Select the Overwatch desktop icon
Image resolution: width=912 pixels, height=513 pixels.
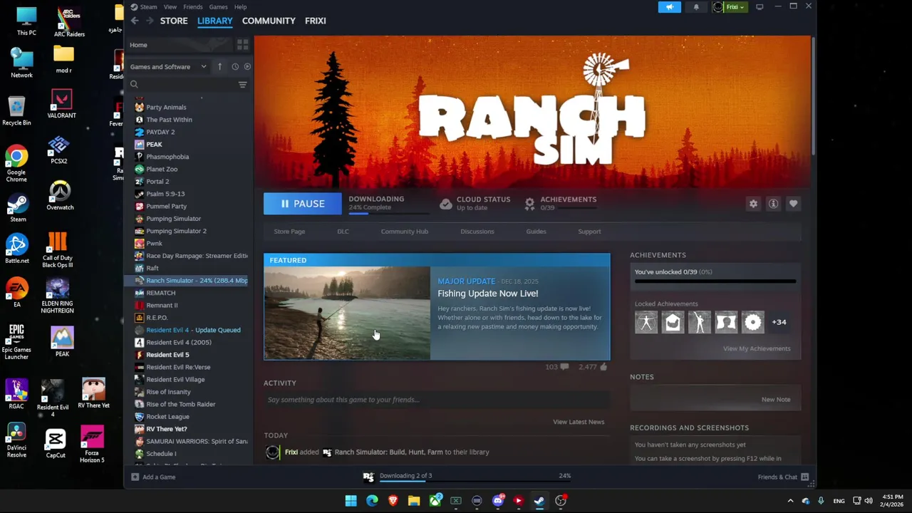[x=60, y=195]
